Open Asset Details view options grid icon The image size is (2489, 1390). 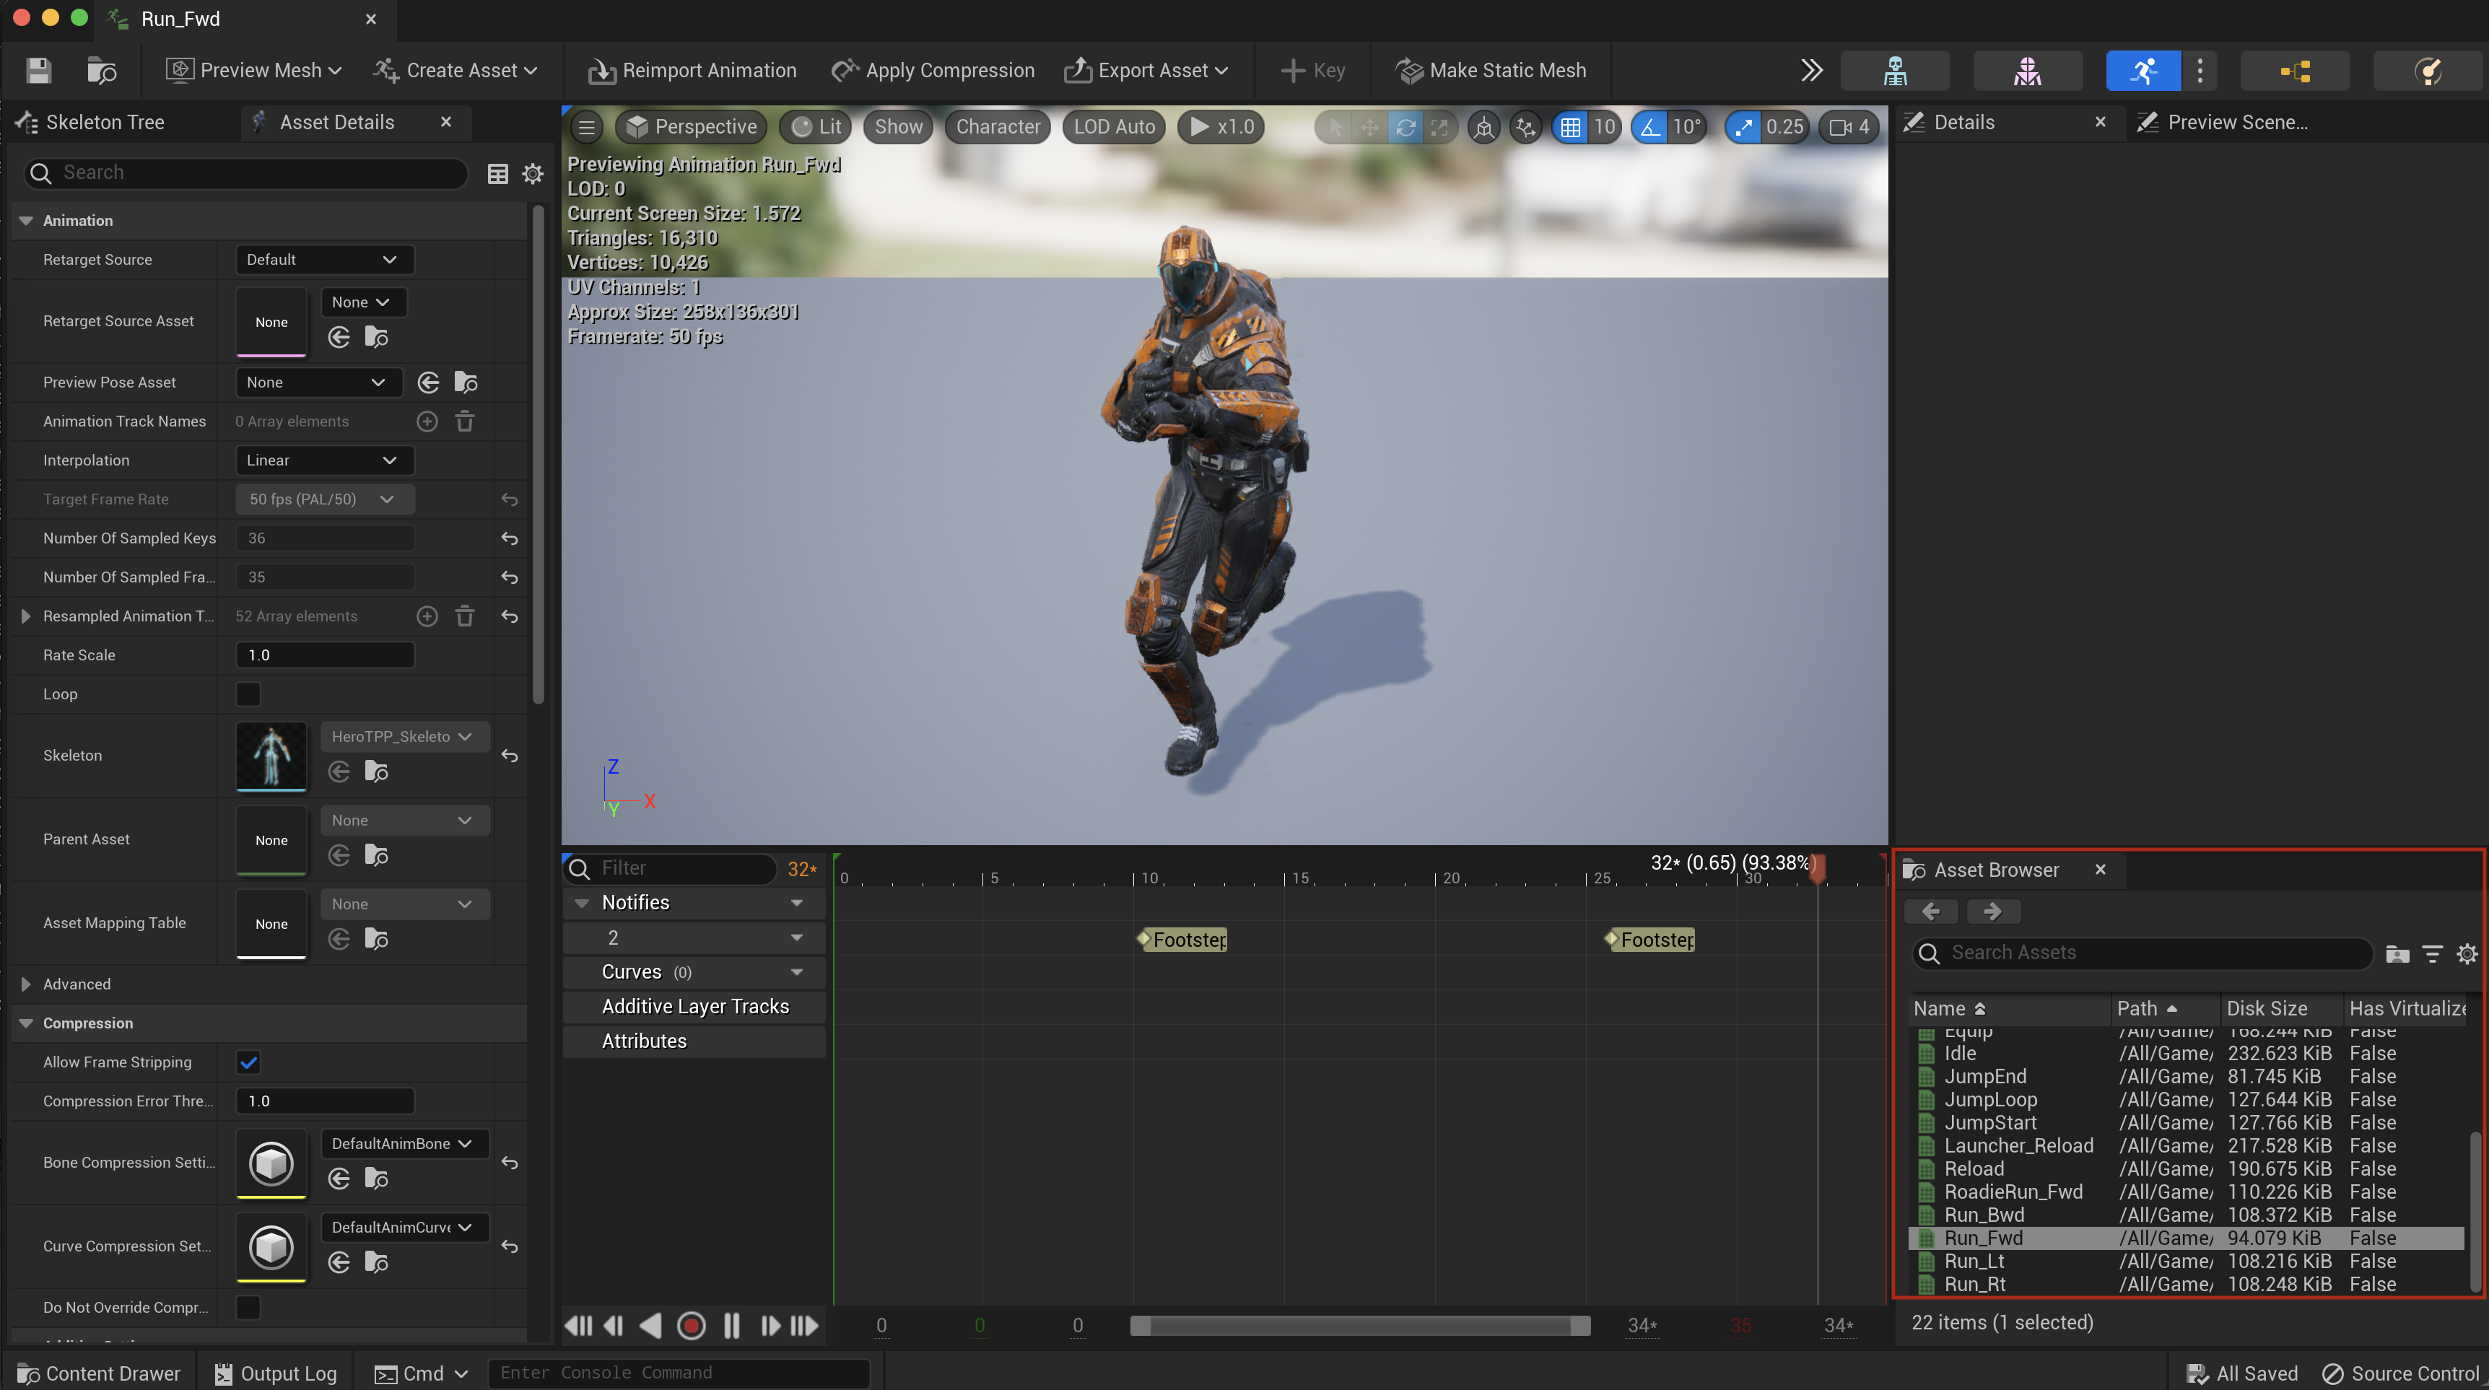pos(497,174)
